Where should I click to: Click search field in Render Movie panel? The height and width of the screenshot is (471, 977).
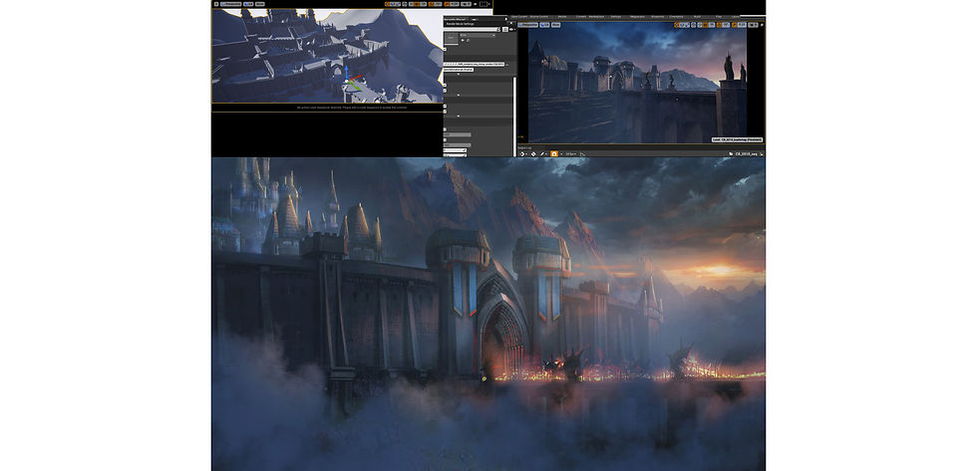click(472, 29)
